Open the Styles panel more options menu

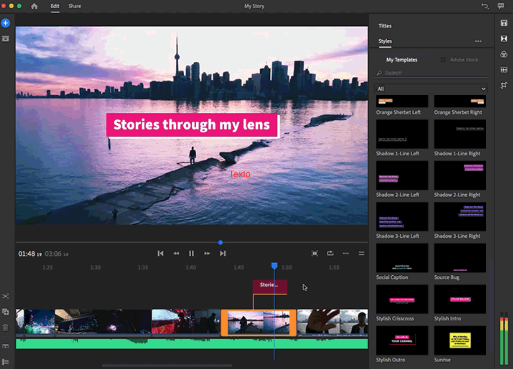tap(478, 41)
